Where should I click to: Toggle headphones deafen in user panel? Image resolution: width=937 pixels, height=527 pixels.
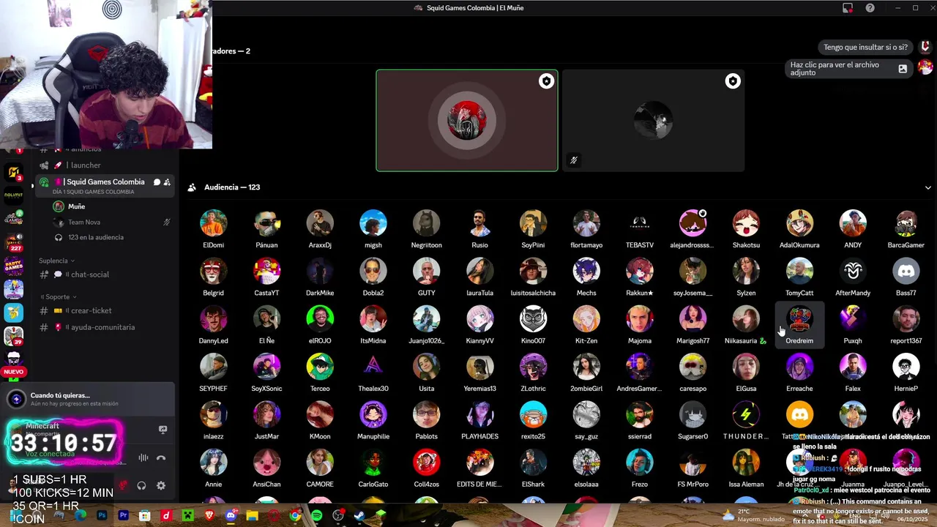coord(141,485)
